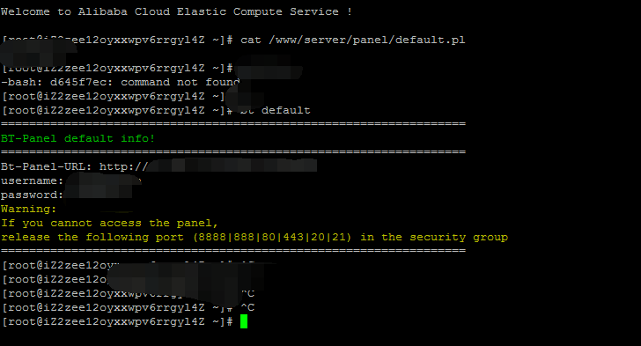This screenshot has height=346, width=641.
Task: Click the Alibaba Cloud welcome message line
Action: (x=176, y=11)
